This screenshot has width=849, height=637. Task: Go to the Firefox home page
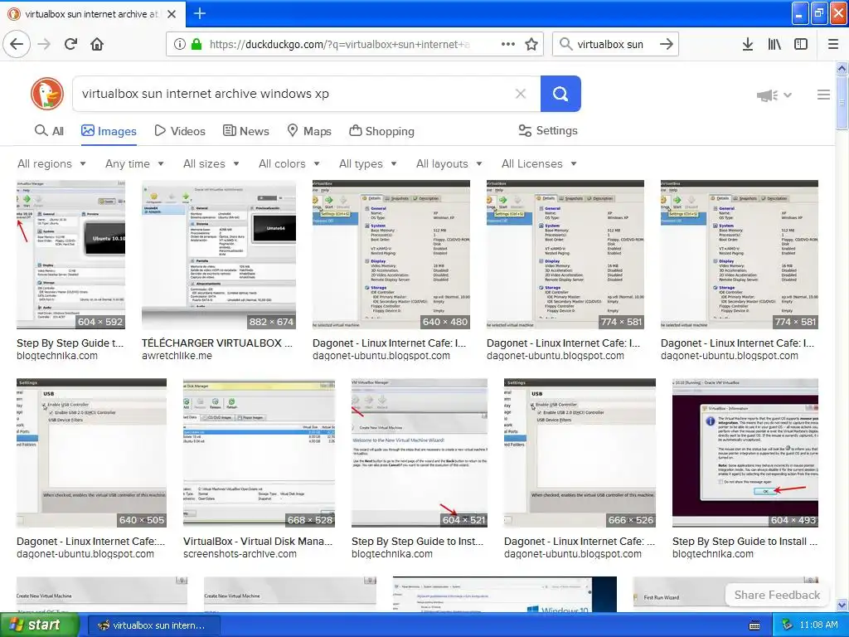97,44
